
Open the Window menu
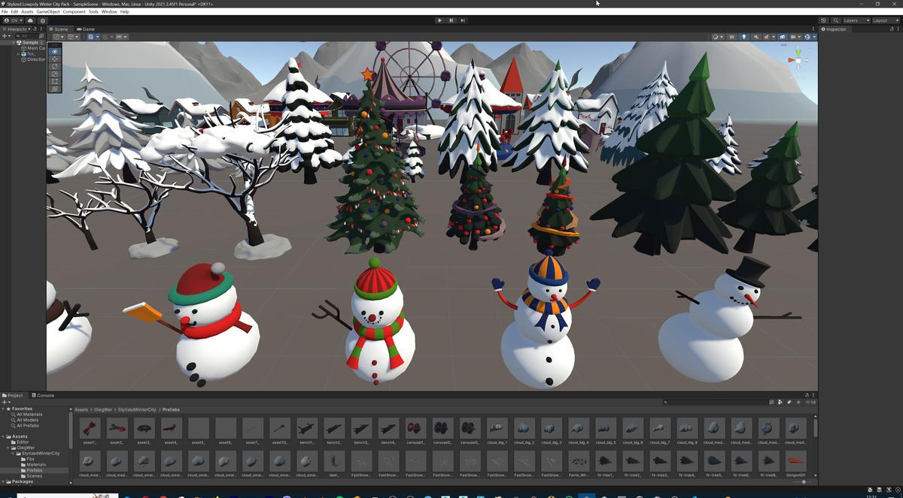pyautogui.click(x=109, y=12)
